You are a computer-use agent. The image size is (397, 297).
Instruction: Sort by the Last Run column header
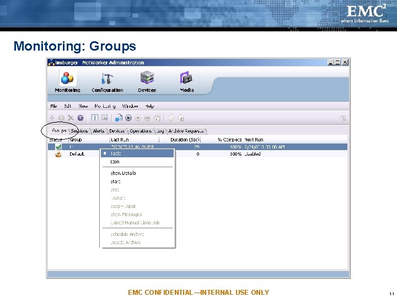pyautogui.click(x=135, y=139)
